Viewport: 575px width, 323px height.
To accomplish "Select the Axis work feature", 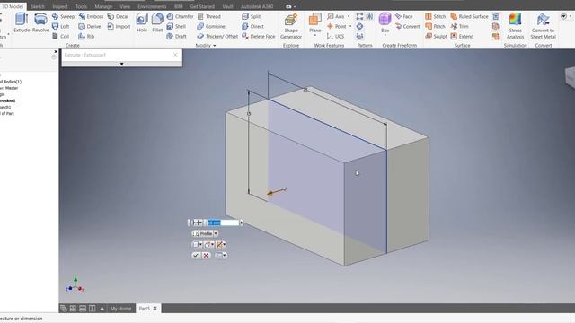I will click(x=336, y=16).
